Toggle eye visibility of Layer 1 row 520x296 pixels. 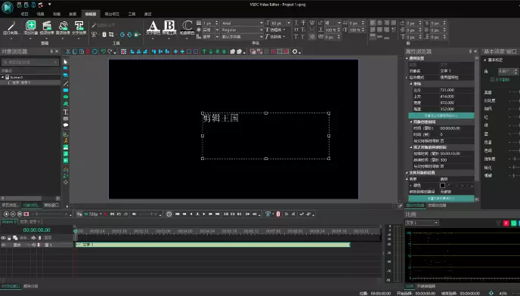tap(3, 245)
